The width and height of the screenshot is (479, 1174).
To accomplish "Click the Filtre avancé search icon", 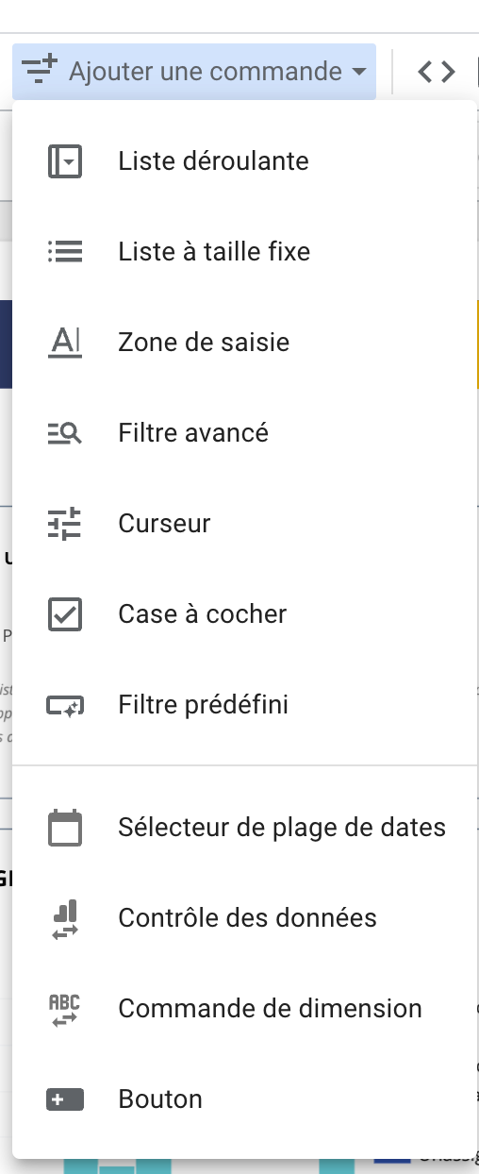I will [x=65, y=433].
